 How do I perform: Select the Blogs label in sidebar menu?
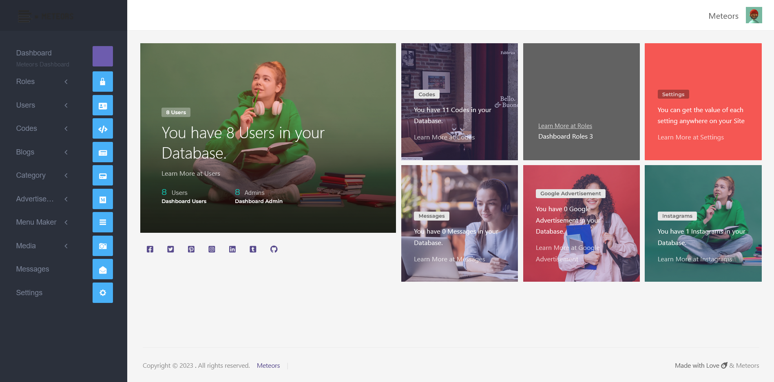pyautogui.click(x=25, y=152)
